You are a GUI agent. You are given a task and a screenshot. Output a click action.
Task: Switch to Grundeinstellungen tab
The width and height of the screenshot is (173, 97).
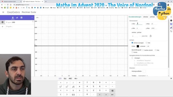[x=135, y=17]
